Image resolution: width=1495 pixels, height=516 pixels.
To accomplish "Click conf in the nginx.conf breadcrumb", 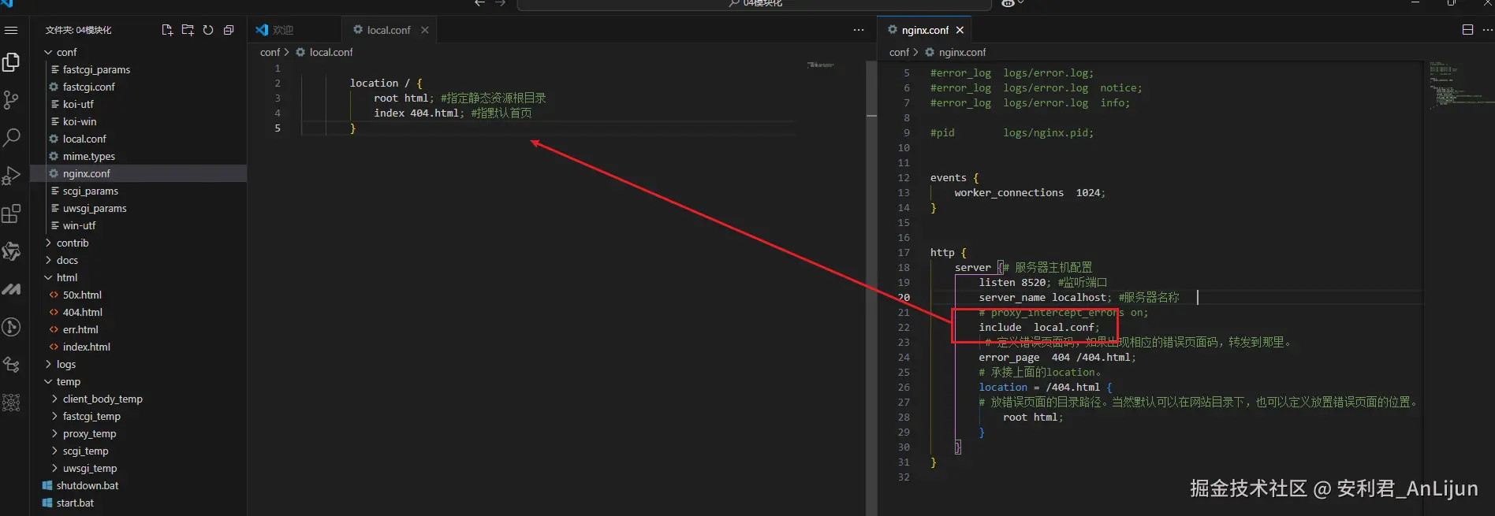I will [x=899, y=52].
